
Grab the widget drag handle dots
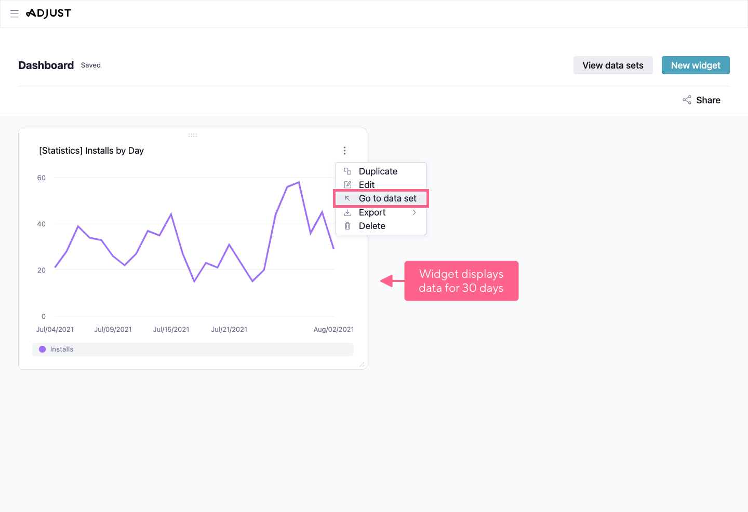tap(193, 135)
